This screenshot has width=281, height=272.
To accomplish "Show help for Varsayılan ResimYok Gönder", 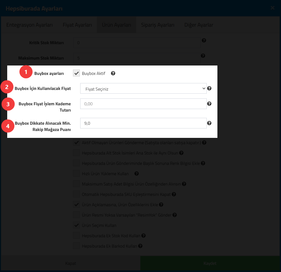I will 174,215.
